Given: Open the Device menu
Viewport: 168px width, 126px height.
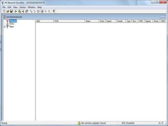Looking at the screenshot, I should (23, 7).
